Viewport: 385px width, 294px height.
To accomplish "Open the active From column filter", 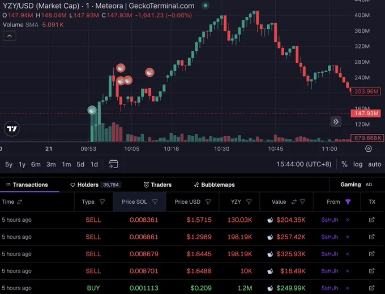I will tap(348, 201).
